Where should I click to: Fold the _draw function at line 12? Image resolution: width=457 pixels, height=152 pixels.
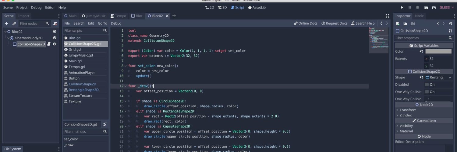(126, 86)
